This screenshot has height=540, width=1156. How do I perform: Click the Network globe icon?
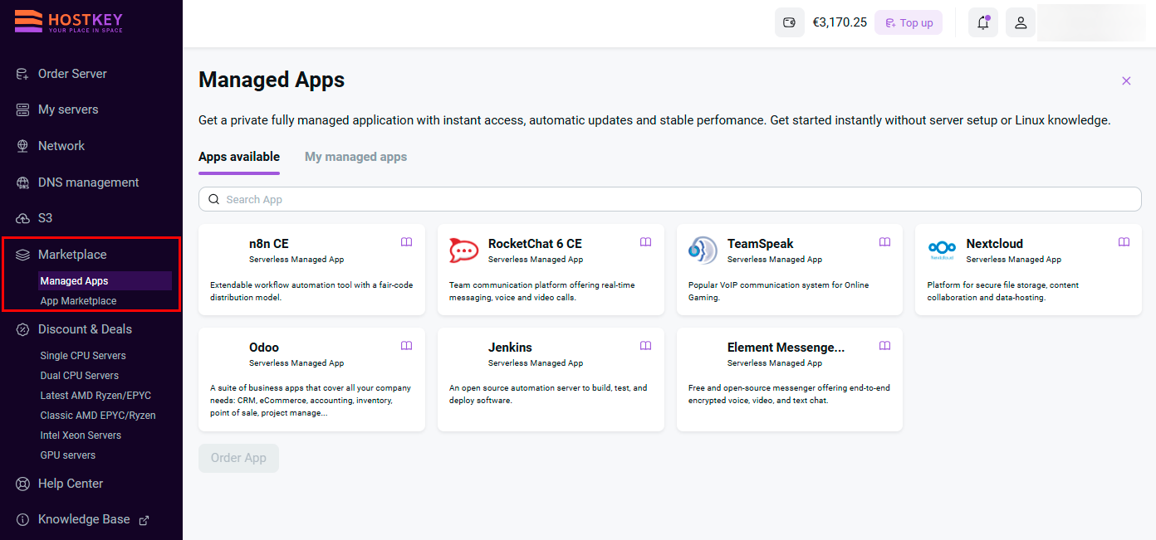point(23,146)
